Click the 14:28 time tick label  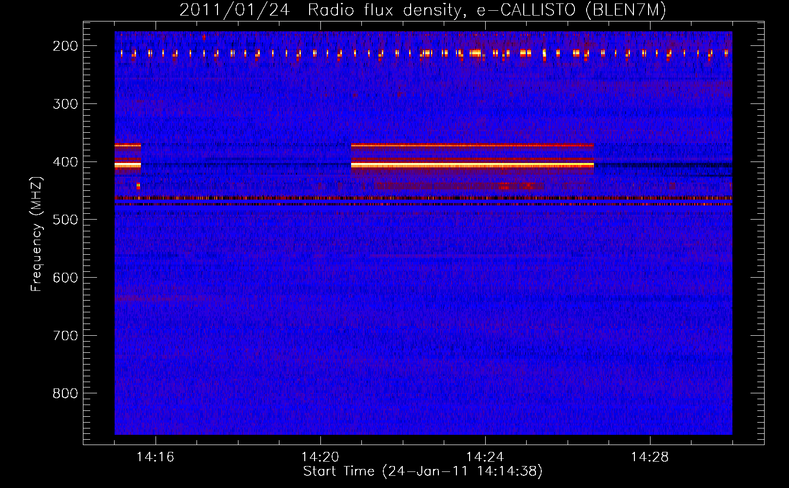(x=650, y=457)
